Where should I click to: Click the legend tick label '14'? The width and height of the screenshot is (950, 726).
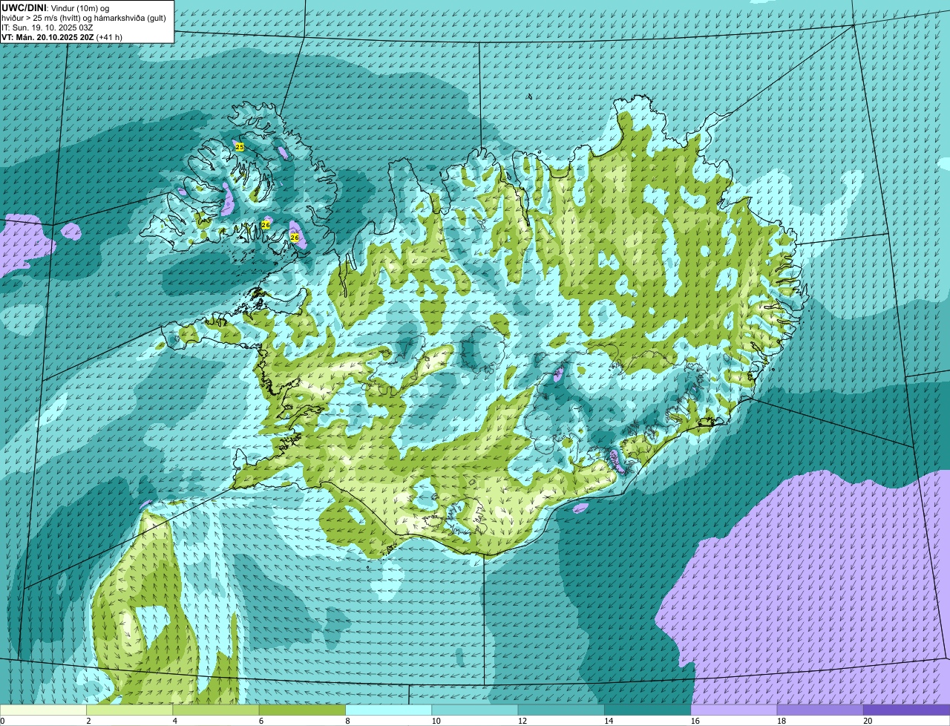[x=609, y=721]
